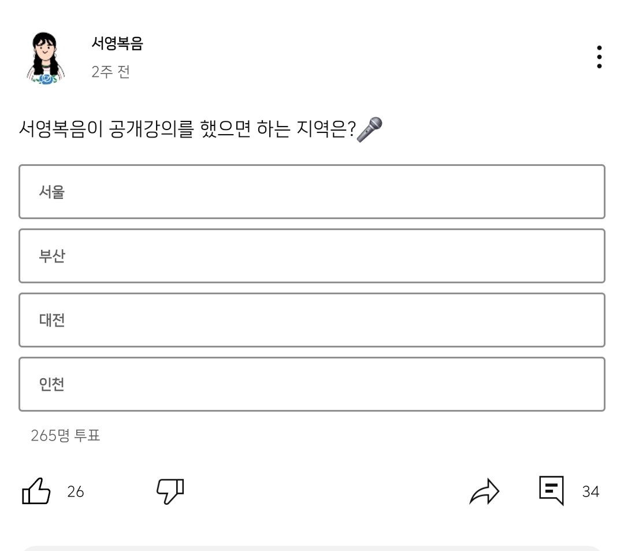This screenshot has width=624, height=551.
Task: Click the 2주 전 timestamp
Action: point(110,72)
